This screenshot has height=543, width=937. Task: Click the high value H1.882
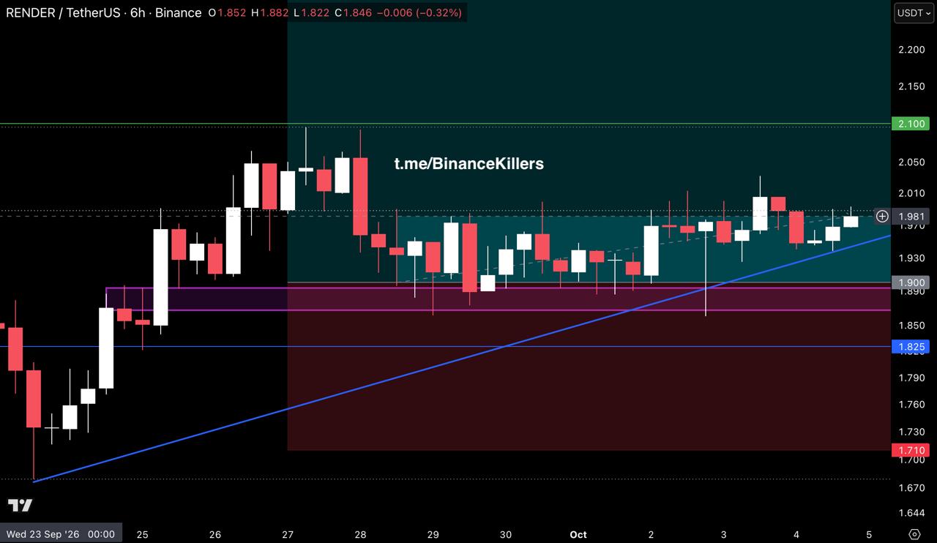pyautogui.click(x=270, y=12)
